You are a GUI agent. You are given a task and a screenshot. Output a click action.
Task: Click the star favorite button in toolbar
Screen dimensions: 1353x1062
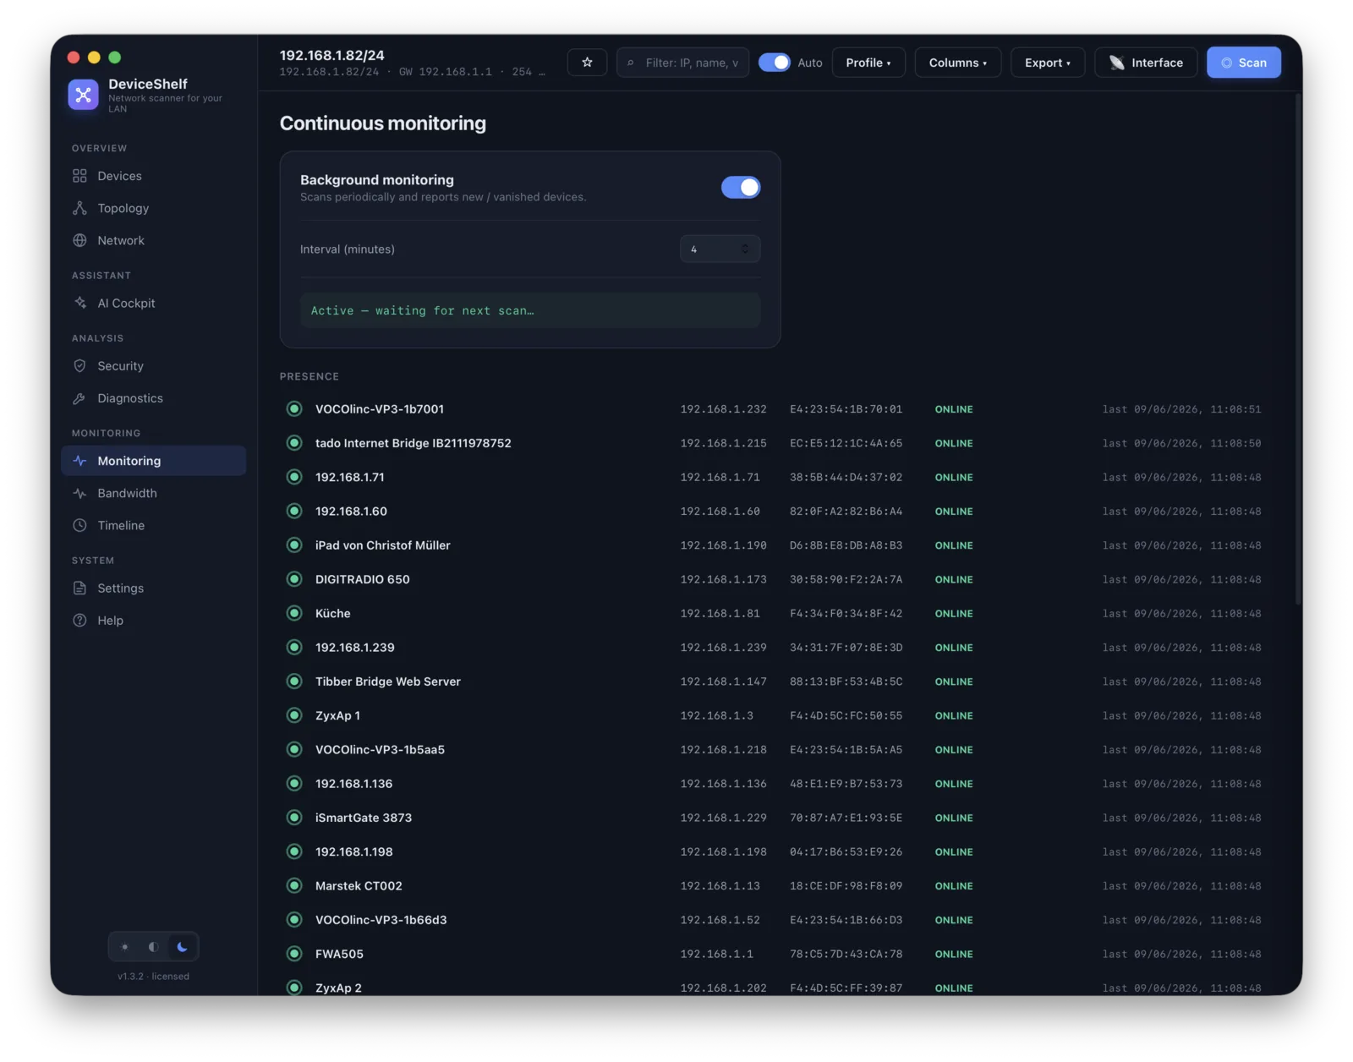point(587,63)
